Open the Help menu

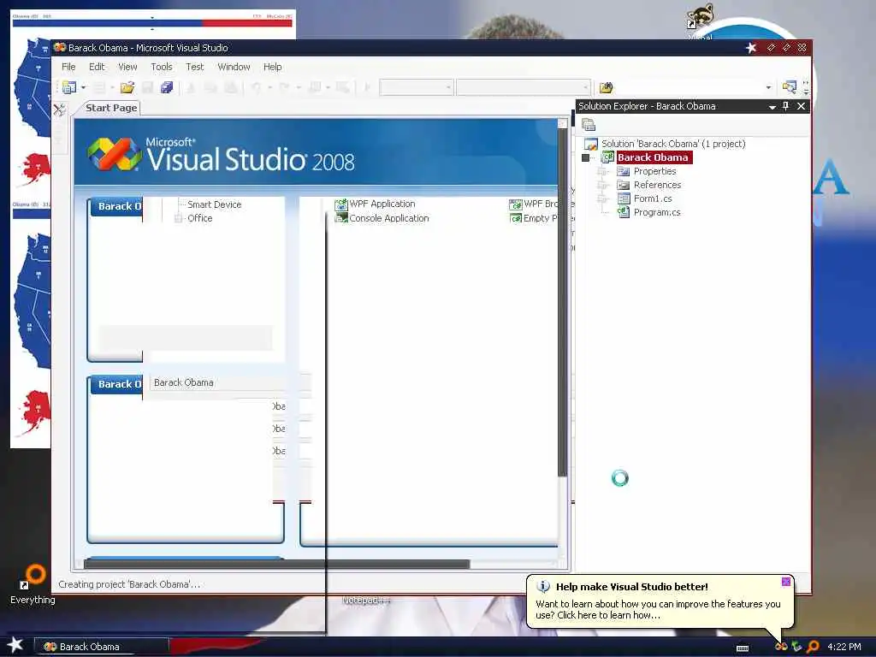click(273, 67)
